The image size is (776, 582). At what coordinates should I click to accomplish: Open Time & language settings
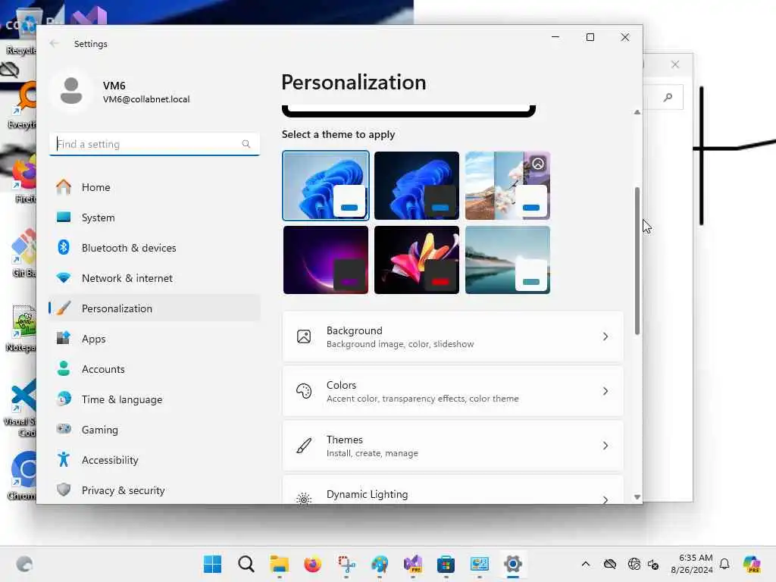point(155,399)
